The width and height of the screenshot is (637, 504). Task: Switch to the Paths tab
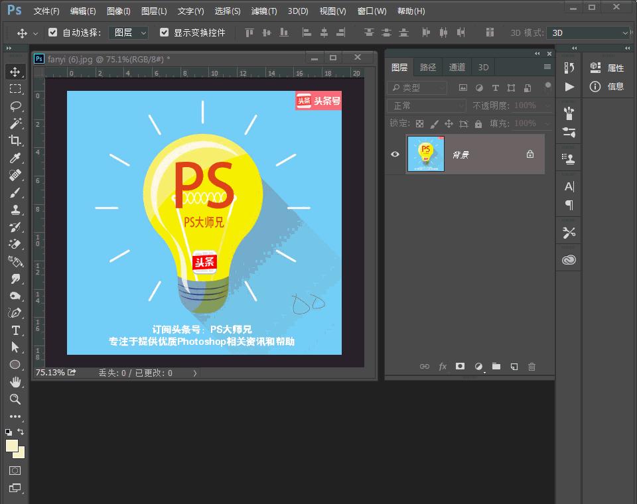(x=428, y=68)
